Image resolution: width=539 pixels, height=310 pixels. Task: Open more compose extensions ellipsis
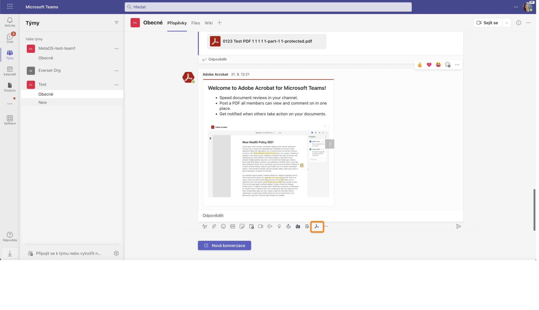coord(326,226)
